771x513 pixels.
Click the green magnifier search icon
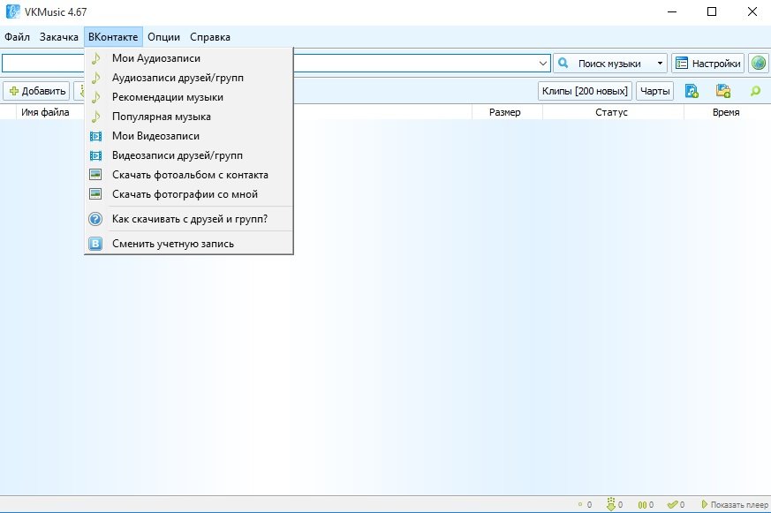point(755,91)
